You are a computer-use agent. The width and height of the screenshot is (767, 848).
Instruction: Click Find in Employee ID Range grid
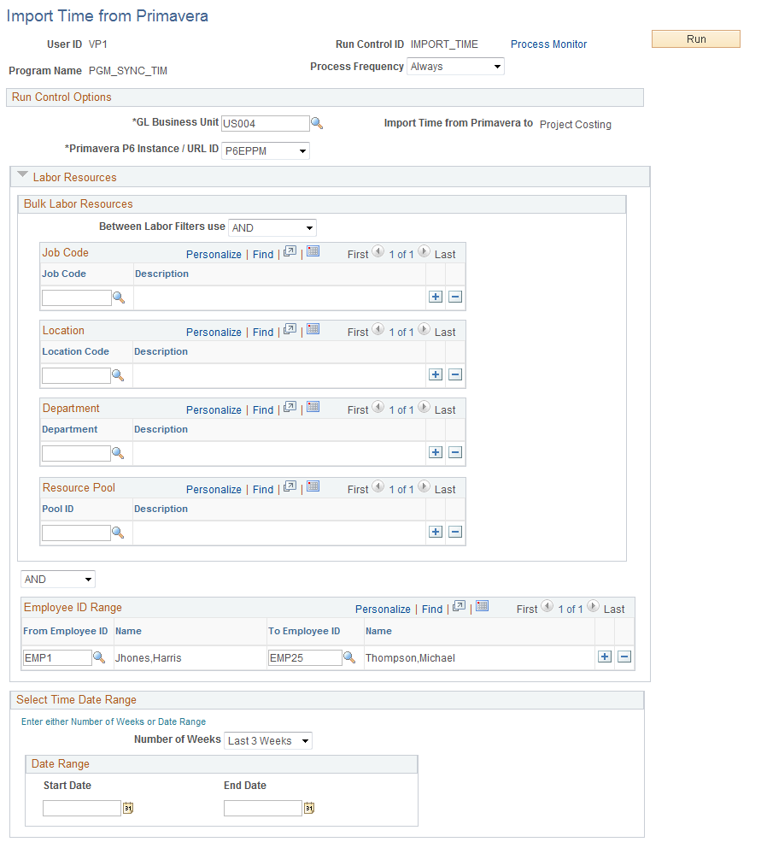pos(432,609)
